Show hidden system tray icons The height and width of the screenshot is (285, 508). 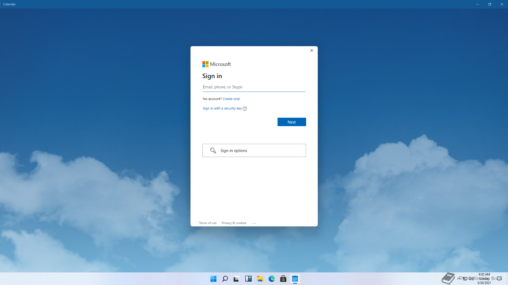pos(459,278)
